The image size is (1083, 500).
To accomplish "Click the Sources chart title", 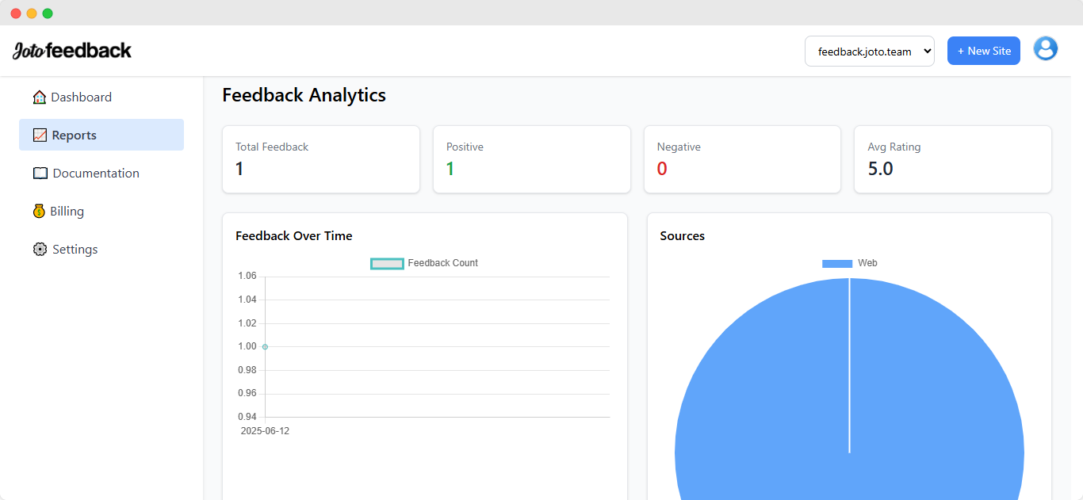I will coord(683,235).
